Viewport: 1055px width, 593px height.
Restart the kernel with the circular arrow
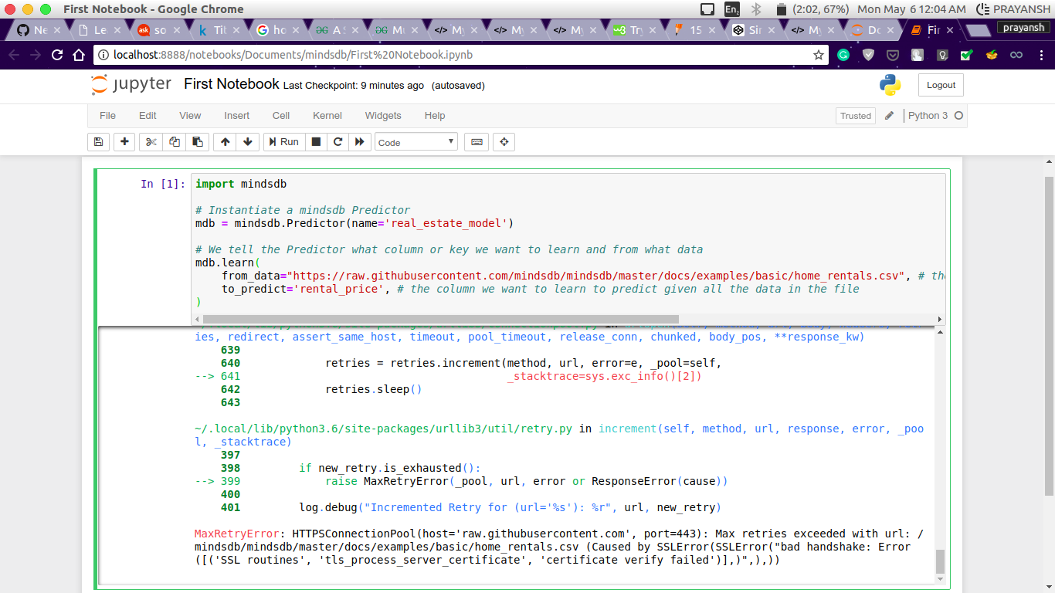click(338, 142)
